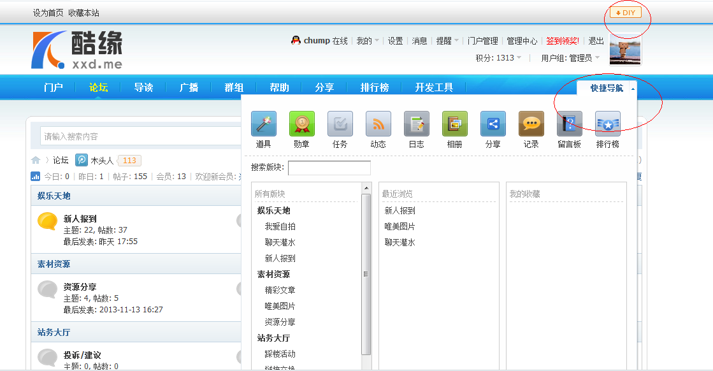Expand the 我的 dropdown menu
Image resolution: width=713 pixels, height=371 pixels.
[368, 41]
